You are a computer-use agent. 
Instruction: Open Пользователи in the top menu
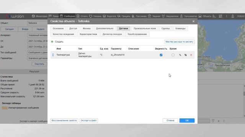188,16
